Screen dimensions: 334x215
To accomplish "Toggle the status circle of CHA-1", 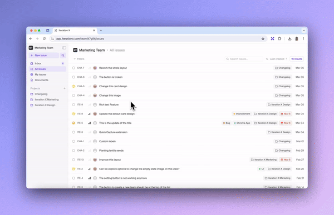I will 73,141.
